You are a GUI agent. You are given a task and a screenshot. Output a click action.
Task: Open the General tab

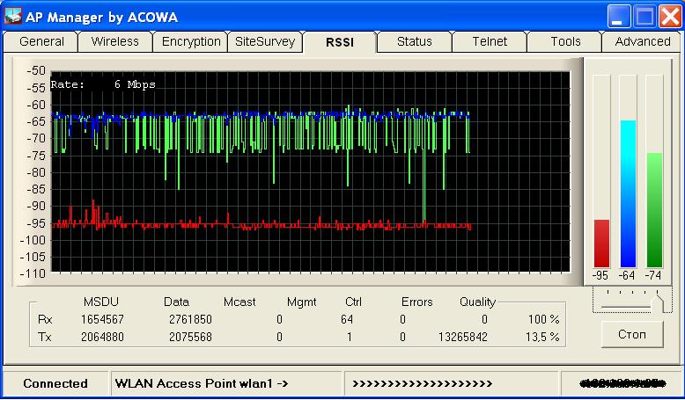point(41,42)
